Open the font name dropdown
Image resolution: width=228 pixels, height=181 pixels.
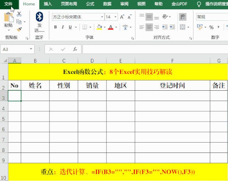102,17
